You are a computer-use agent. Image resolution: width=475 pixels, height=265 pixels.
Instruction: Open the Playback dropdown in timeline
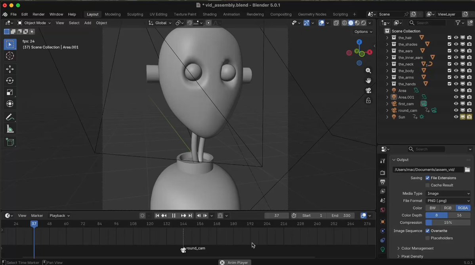(59, 216)
